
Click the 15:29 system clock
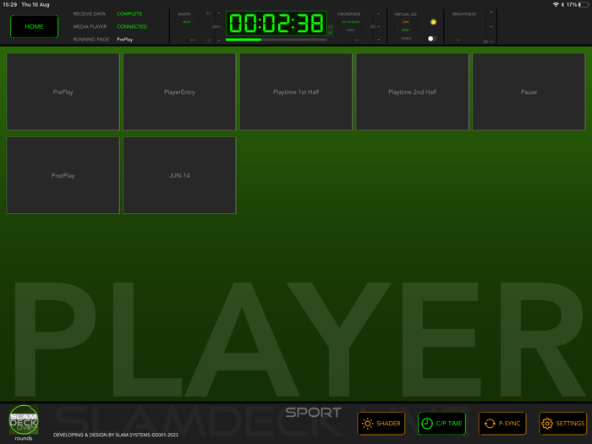click(x=10, y=4)
